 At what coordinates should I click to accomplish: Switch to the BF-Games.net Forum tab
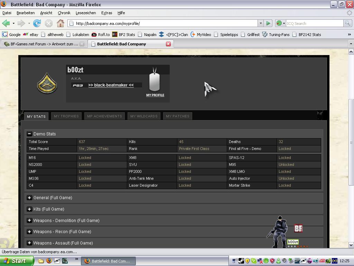pyautogui.click(x=44, y=44)
